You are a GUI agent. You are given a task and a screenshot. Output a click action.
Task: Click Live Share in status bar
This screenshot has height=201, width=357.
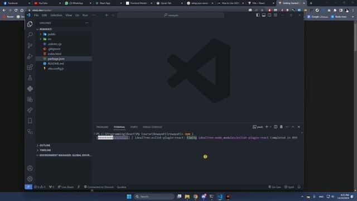[x=66, y=187]
